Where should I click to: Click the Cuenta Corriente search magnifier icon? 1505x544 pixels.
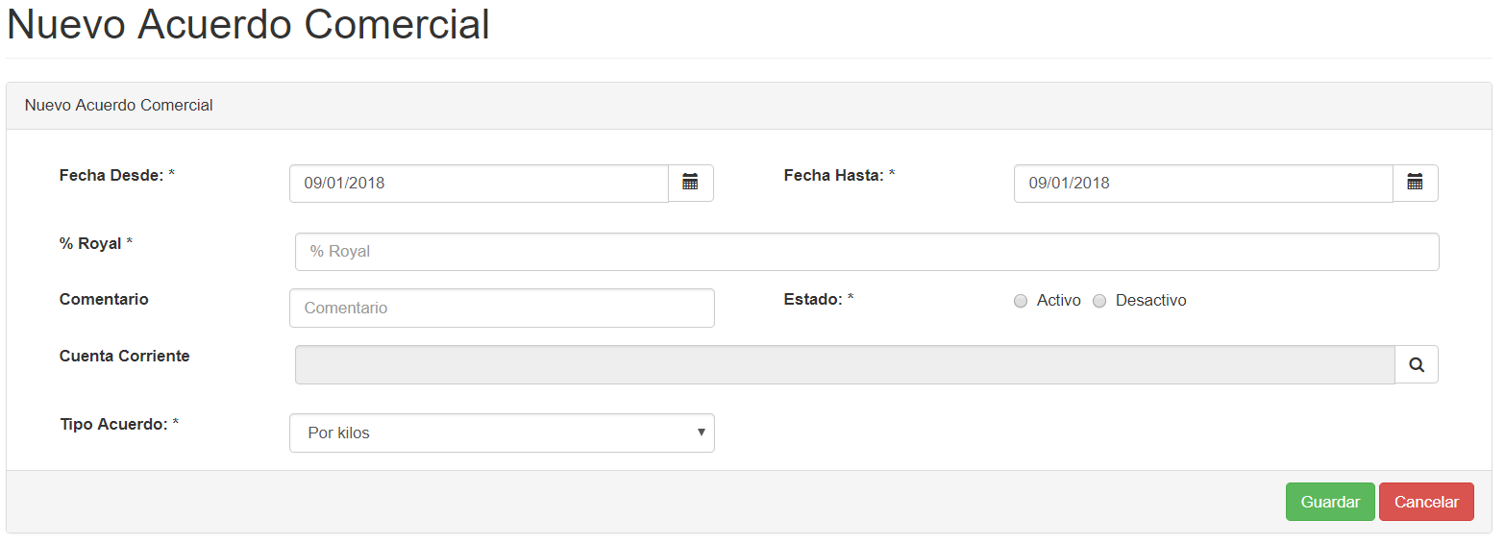coord(1417,364)
